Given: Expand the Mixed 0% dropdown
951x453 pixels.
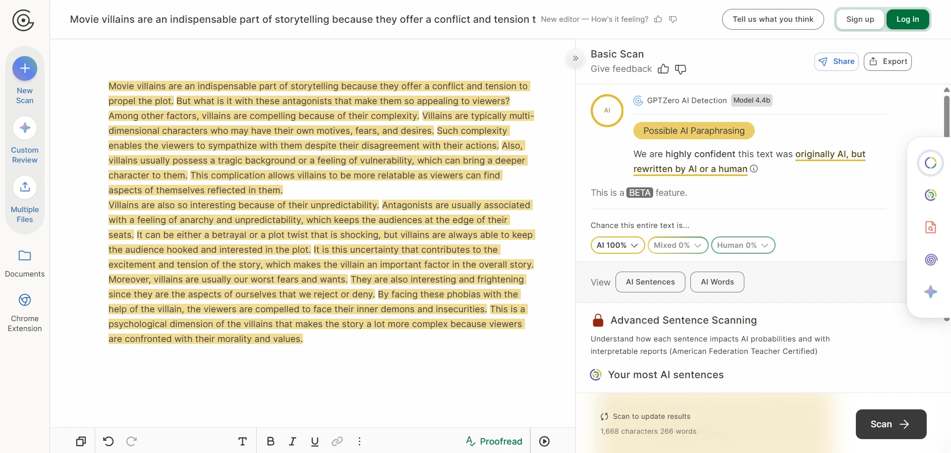Looking at the screenshot, I should click(x=677, y=245).
